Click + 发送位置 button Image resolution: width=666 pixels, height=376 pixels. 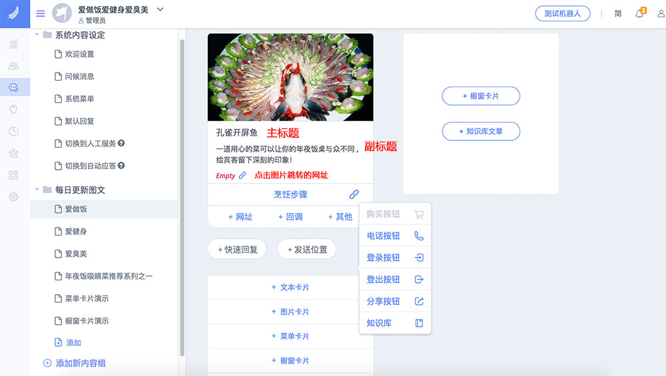[x=307, y=250]
